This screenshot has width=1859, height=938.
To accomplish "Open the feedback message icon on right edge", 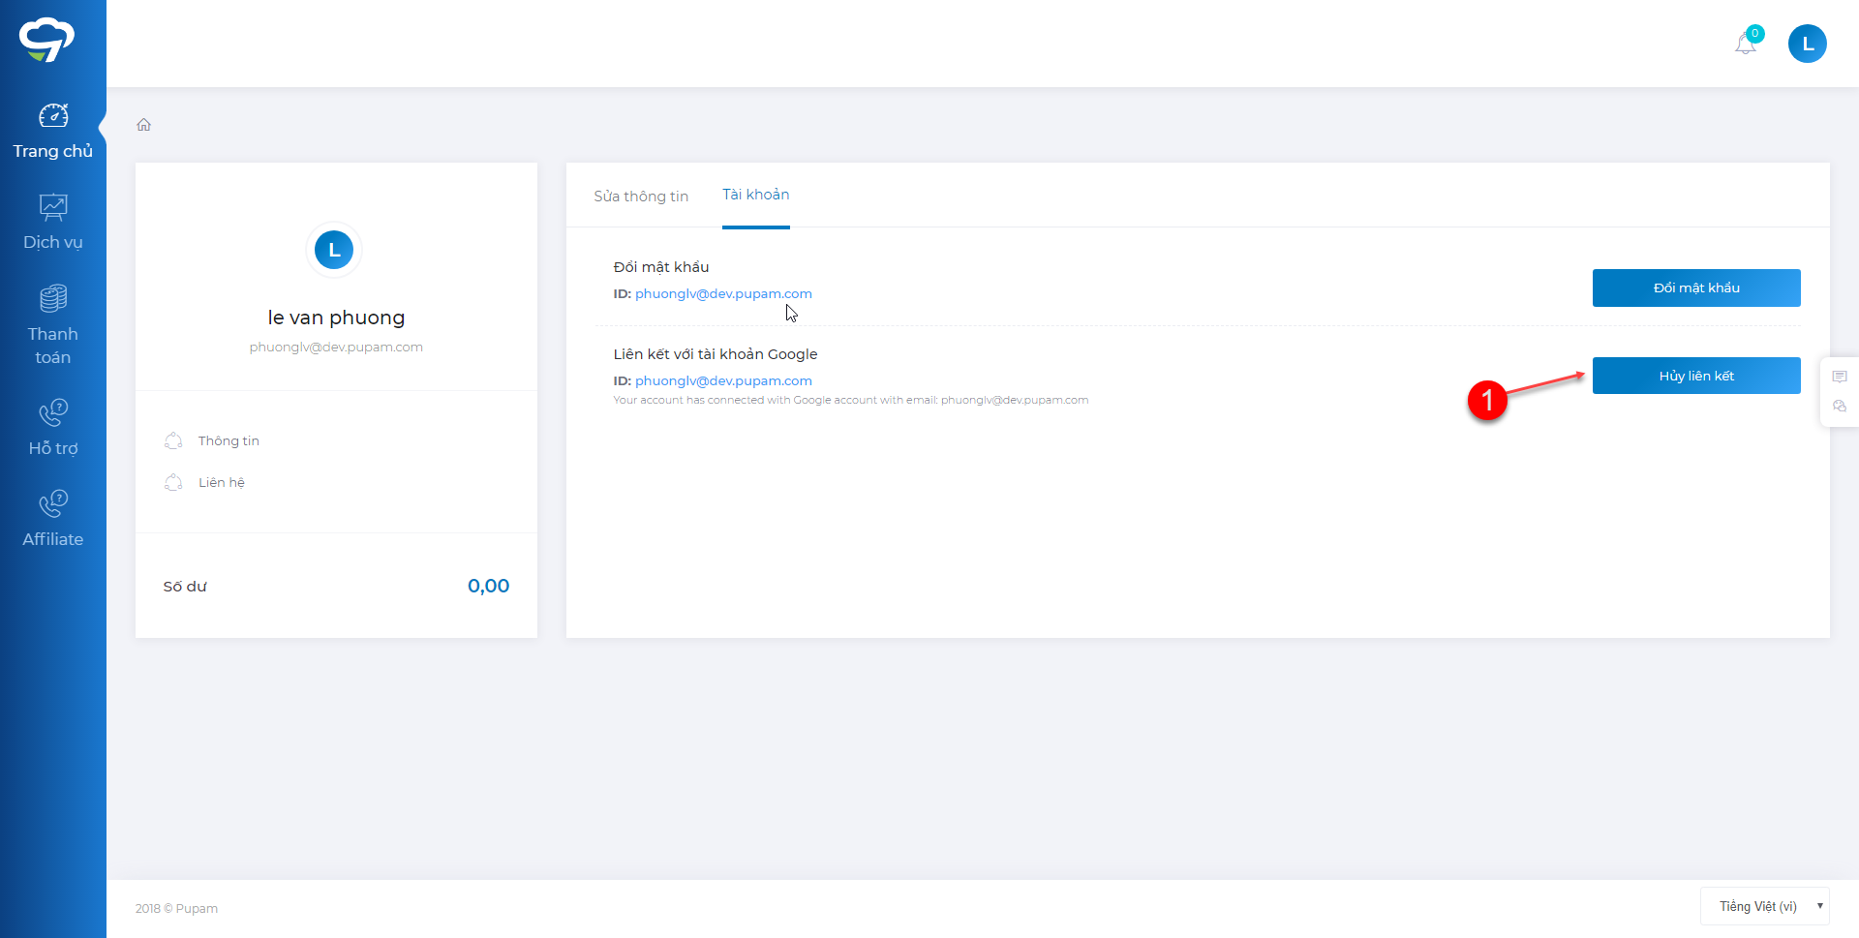I will coord(1840,377).
